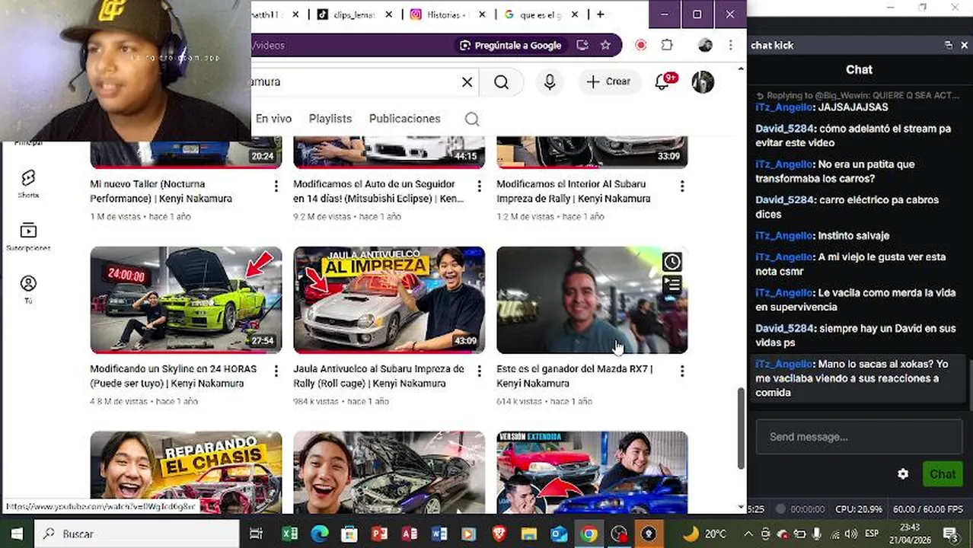Open Brave browser from the taskbar

(499, 534)
